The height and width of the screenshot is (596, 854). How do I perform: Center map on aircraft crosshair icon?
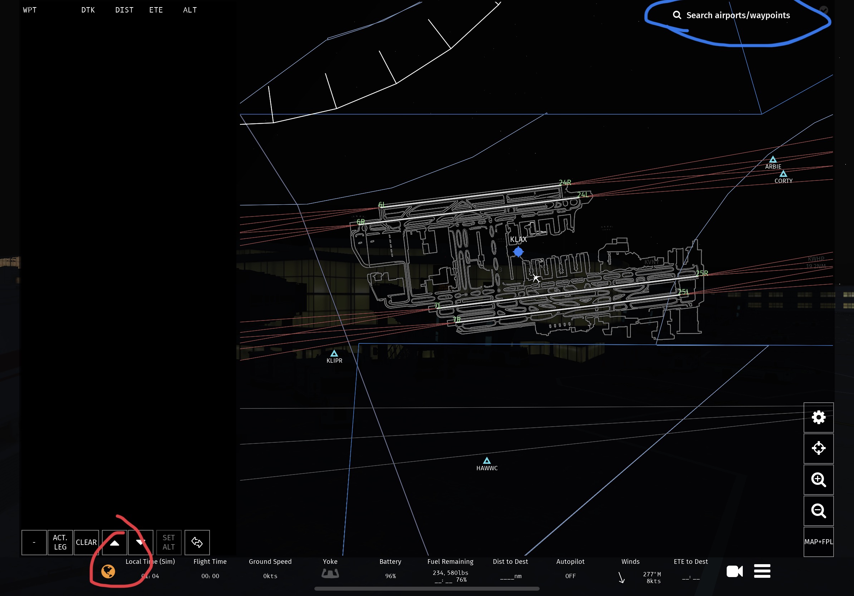(818, 448)
